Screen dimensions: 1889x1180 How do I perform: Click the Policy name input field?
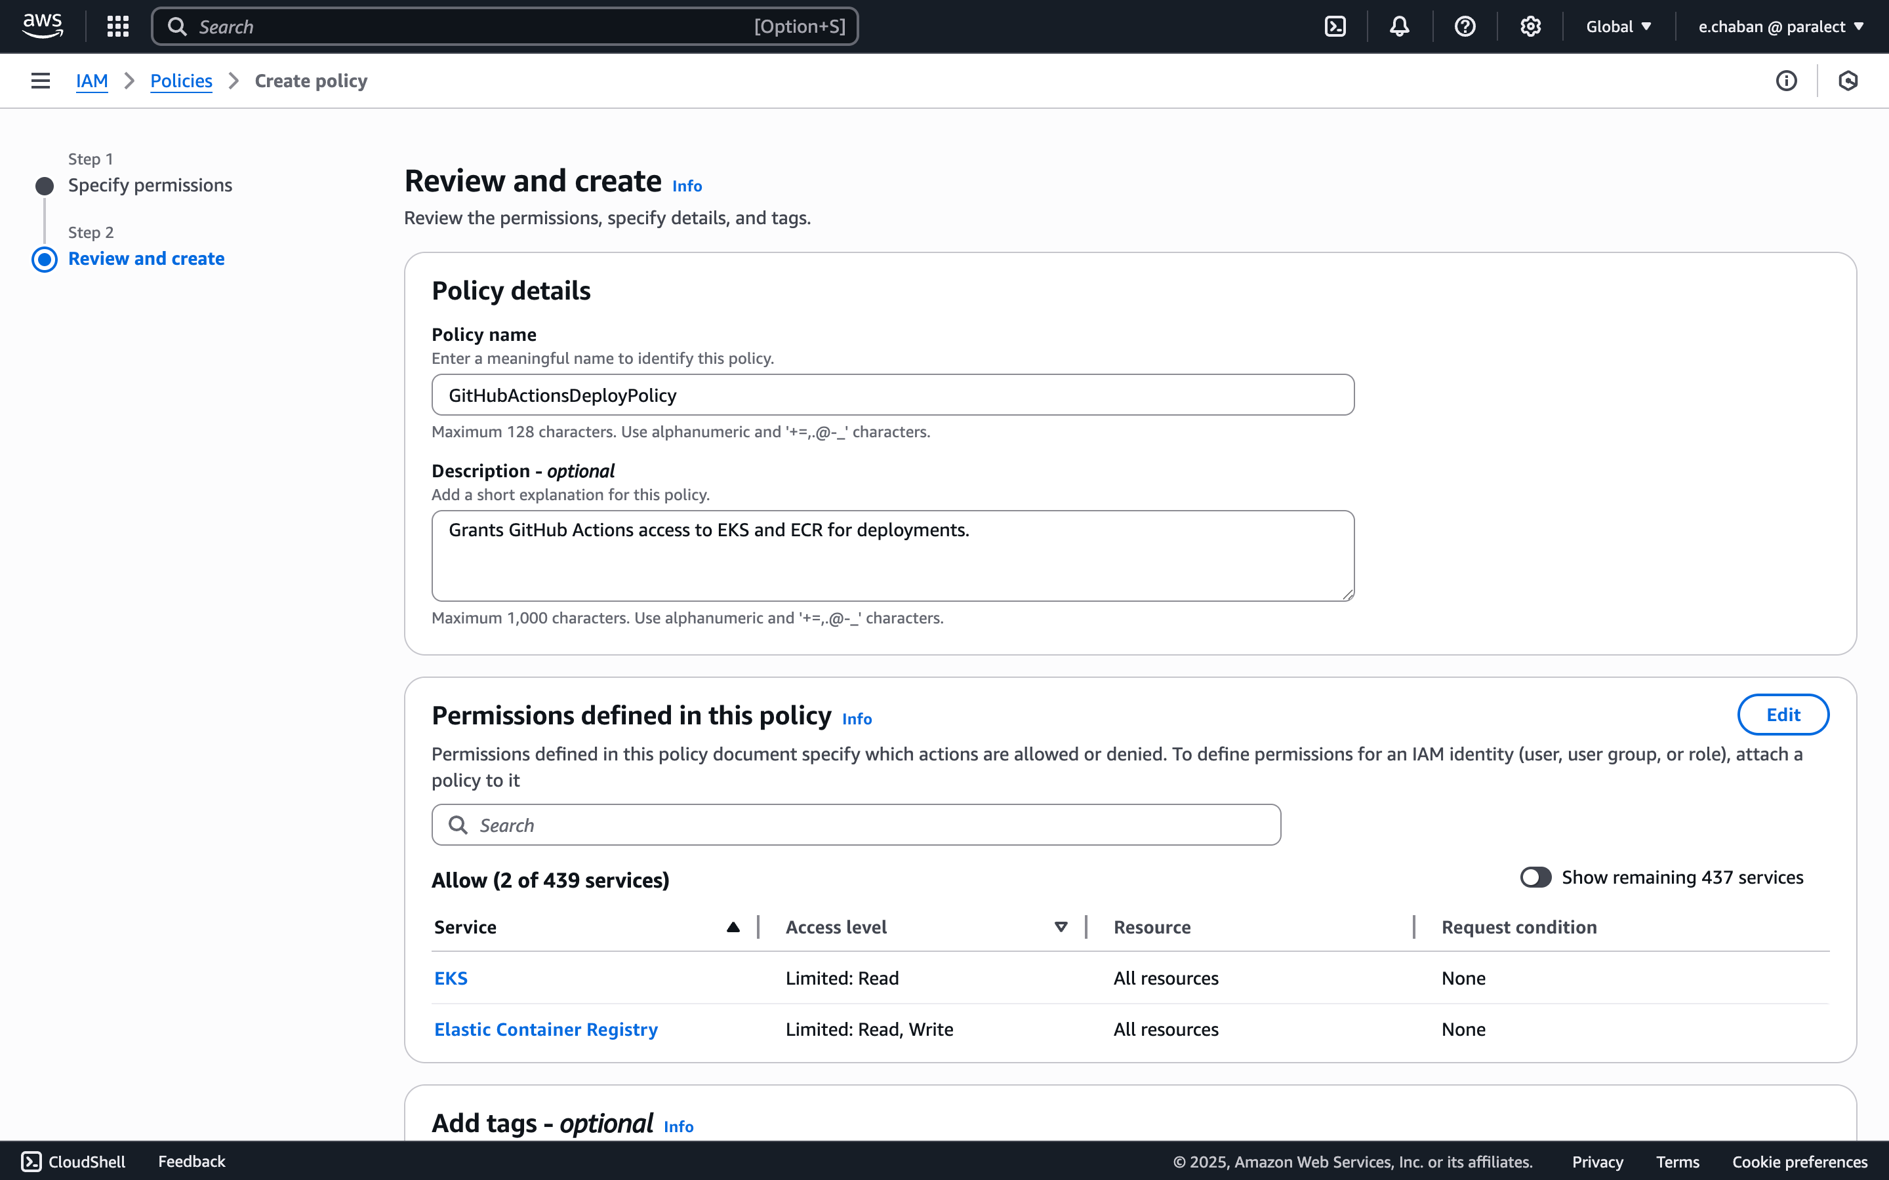coord(892,395)
